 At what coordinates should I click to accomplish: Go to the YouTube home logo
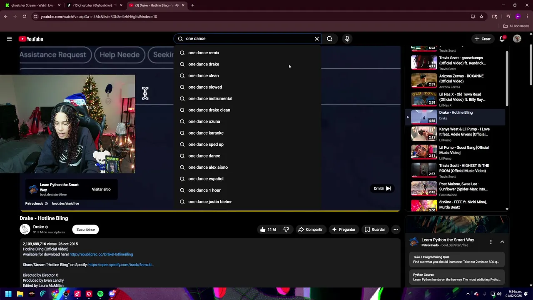click(x=31, y=39)
